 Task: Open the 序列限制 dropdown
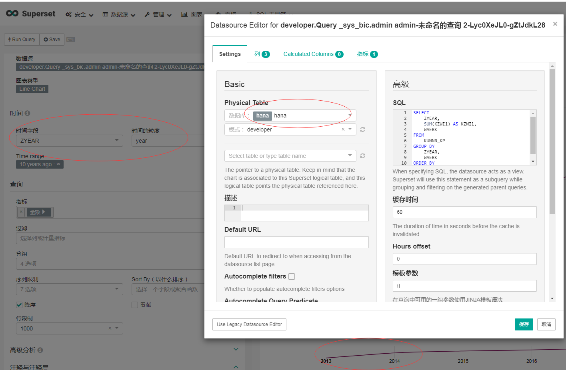70,289
